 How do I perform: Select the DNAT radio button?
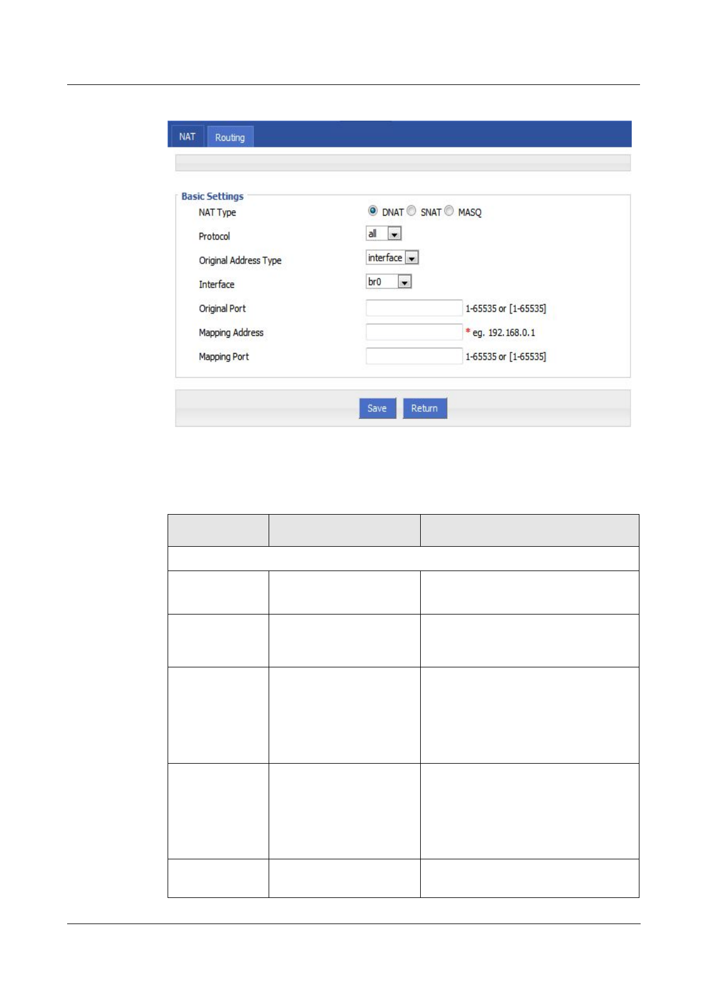click(373, 210)
